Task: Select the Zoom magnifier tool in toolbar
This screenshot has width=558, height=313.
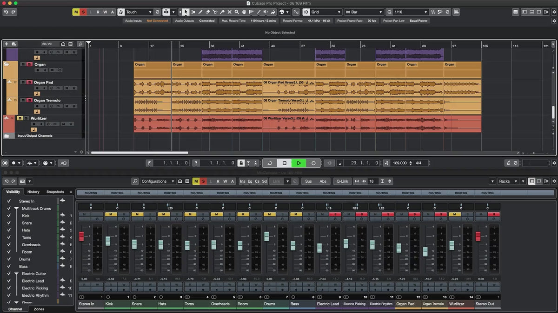Action: point(237,12)
